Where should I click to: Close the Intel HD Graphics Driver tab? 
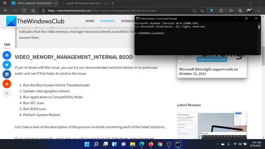click(x=106, y=3)
